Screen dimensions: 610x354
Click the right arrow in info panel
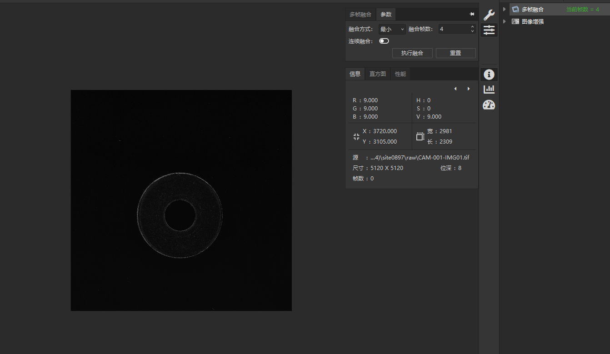469,89
